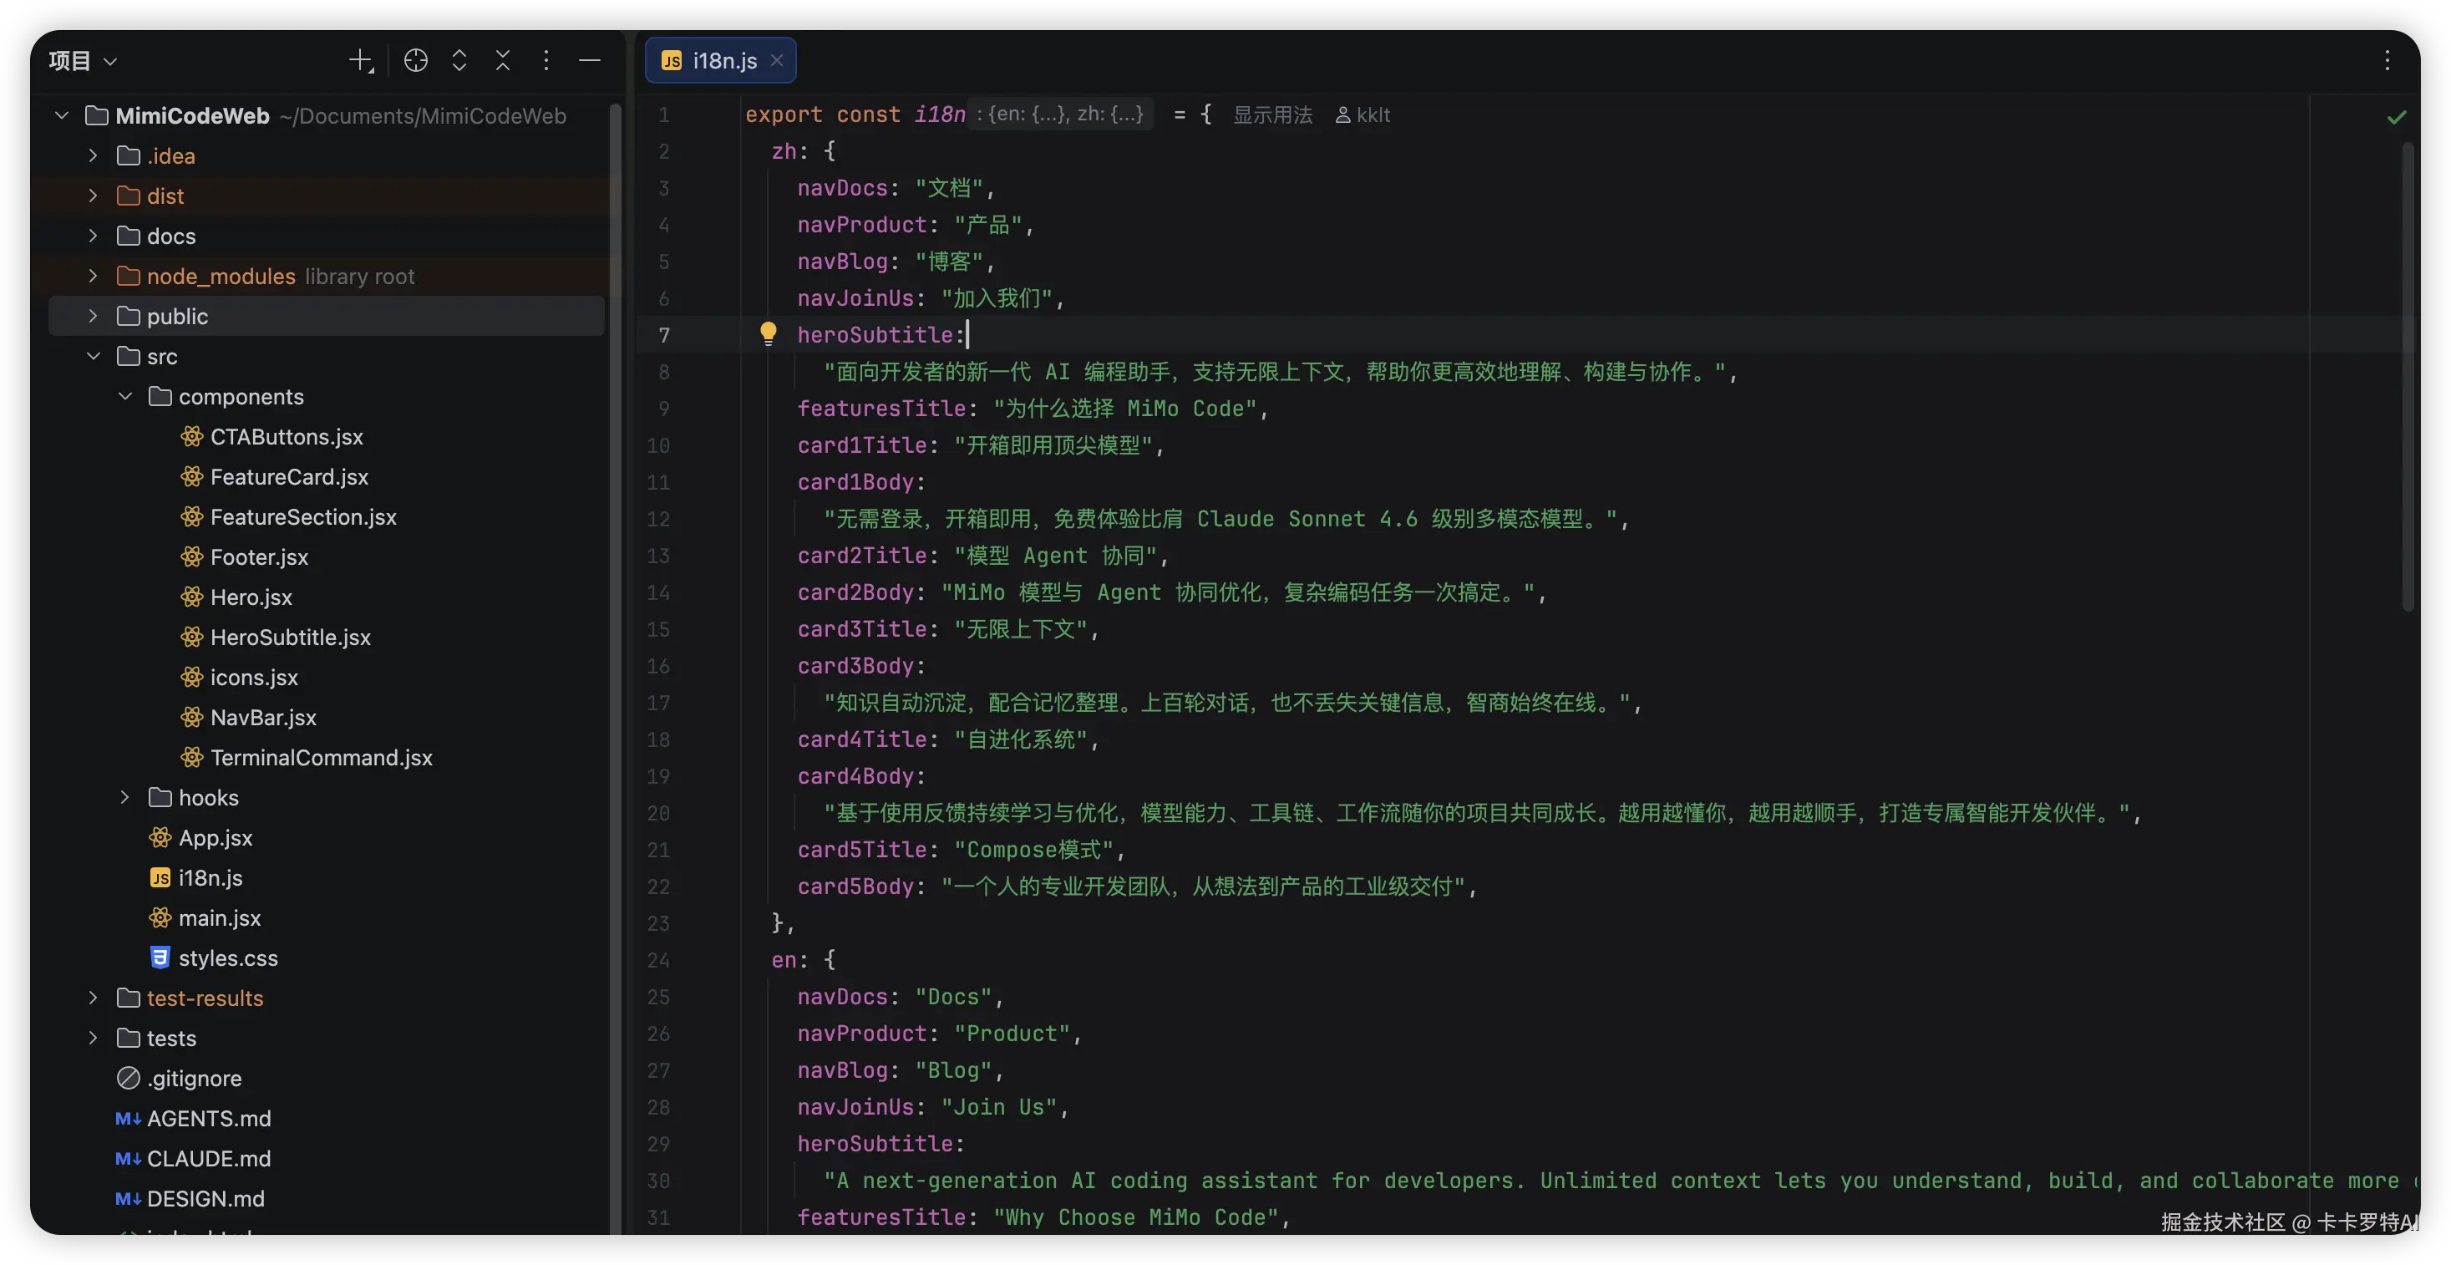The image size is (2451, 1265).
Task: Select the i18n.js editor tab
Action: pos(720,61)
